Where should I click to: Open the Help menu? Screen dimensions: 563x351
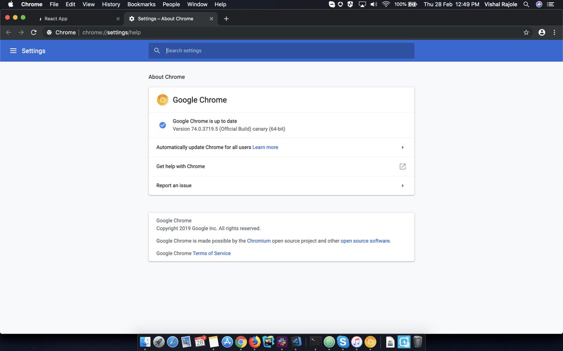click(x=221, y=4)
